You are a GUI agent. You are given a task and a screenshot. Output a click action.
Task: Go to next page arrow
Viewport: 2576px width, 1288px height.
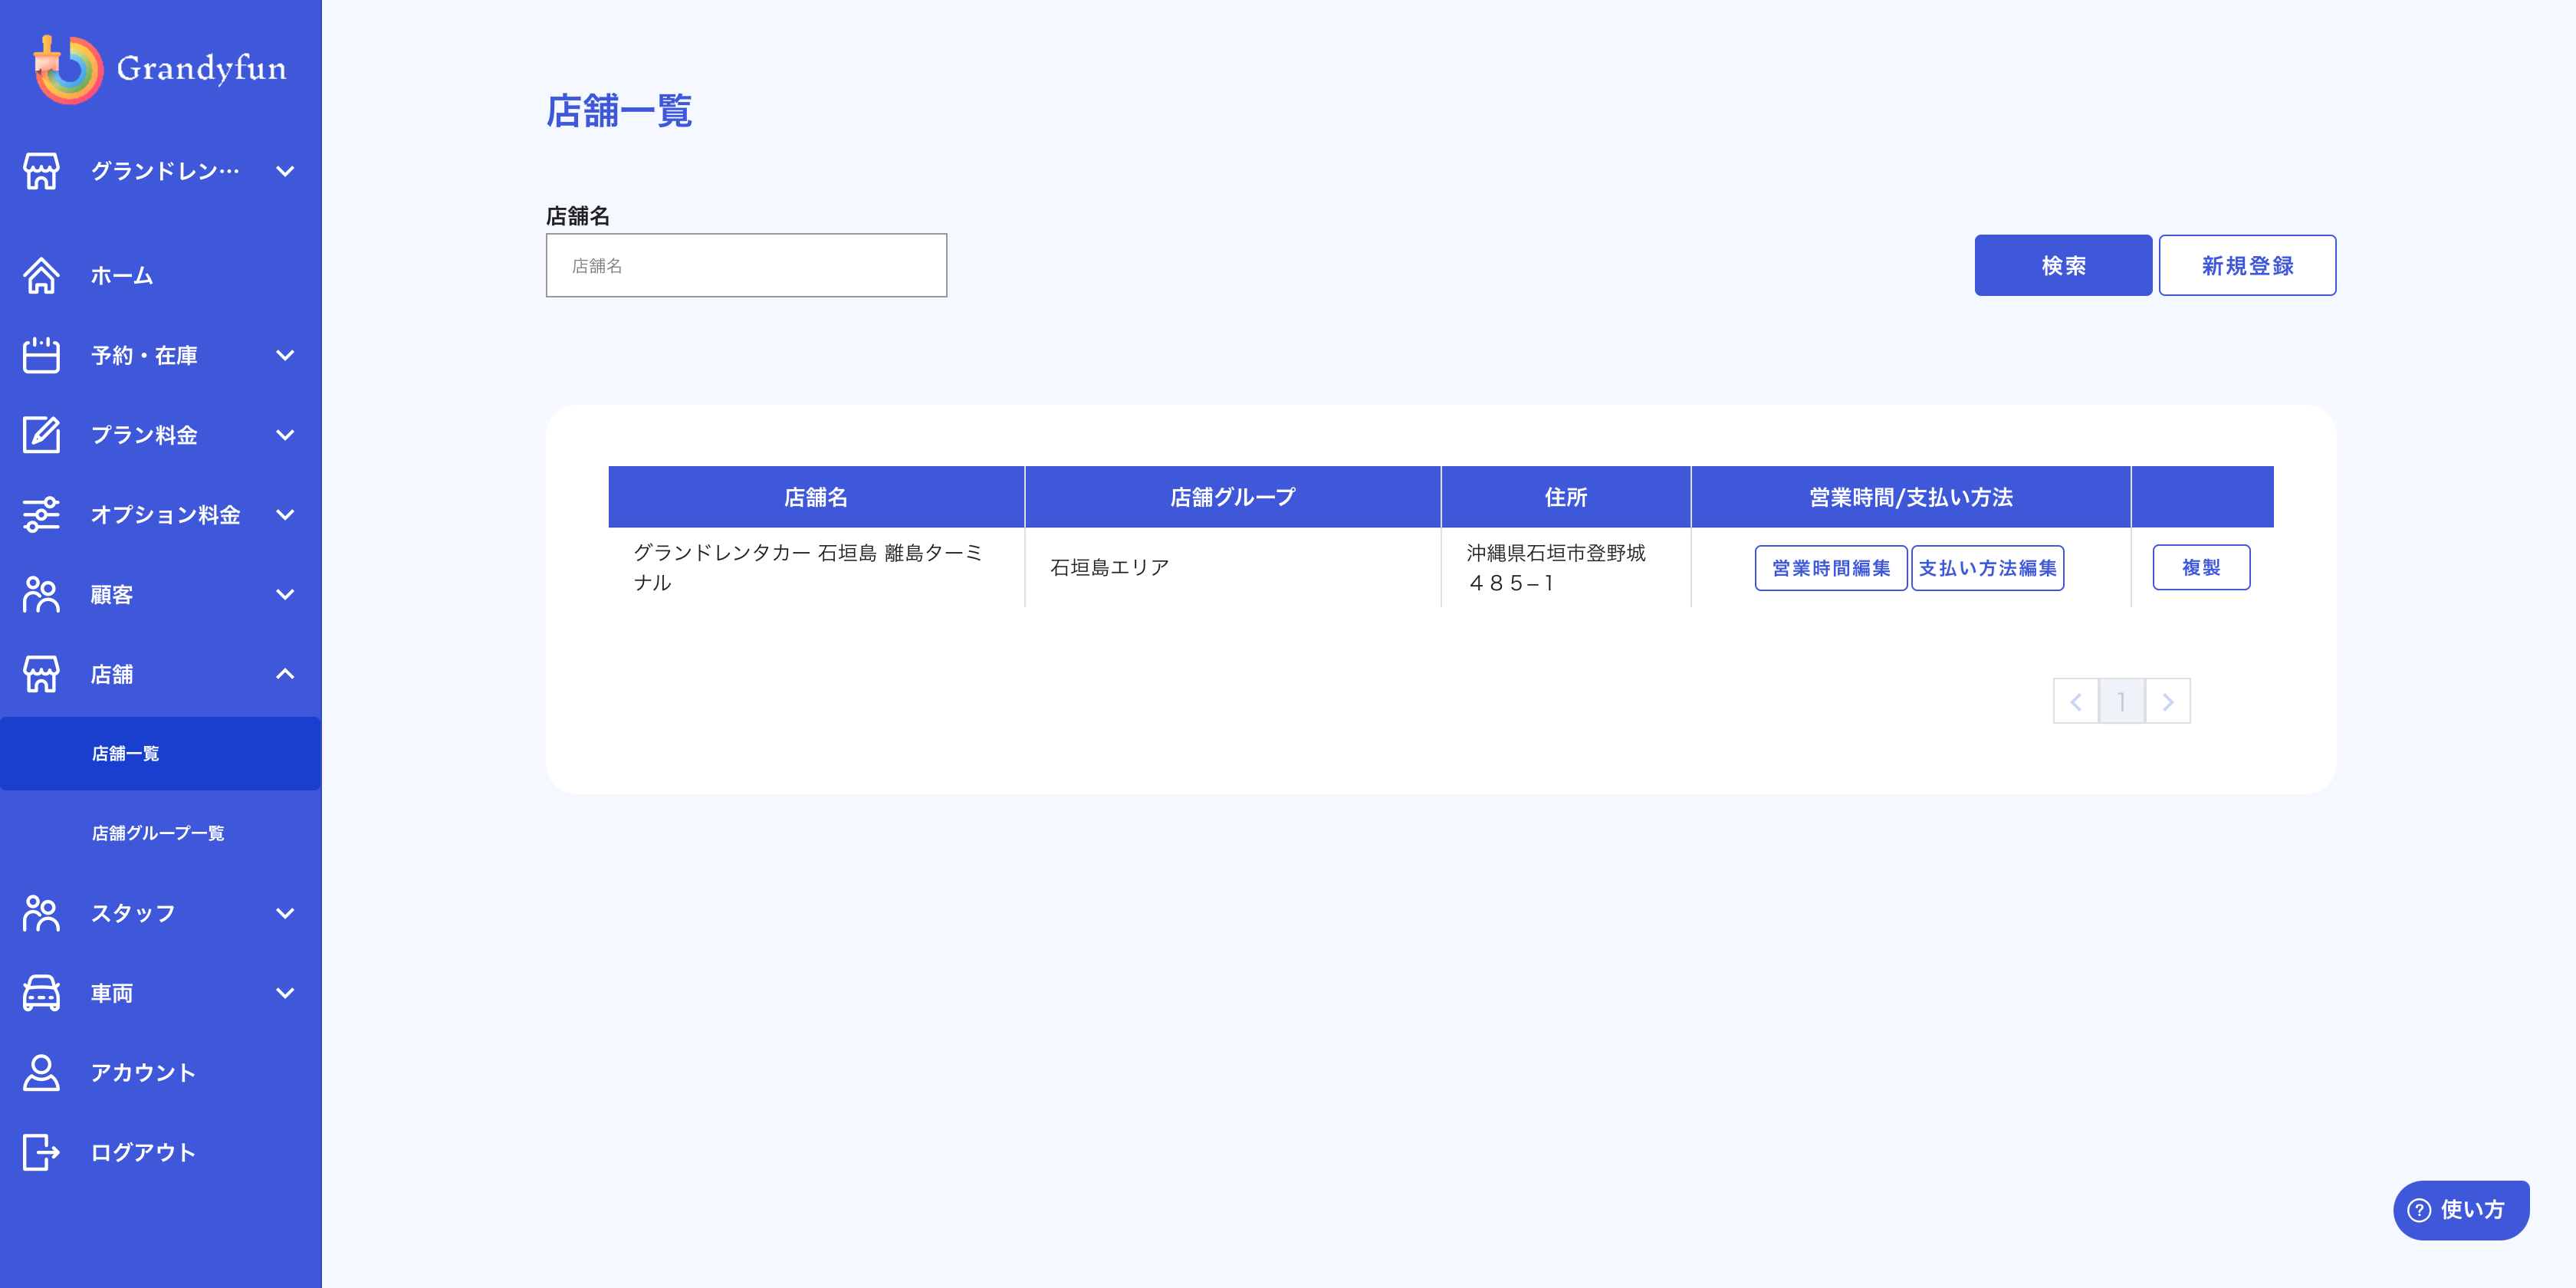click(x=2168, y=701)
